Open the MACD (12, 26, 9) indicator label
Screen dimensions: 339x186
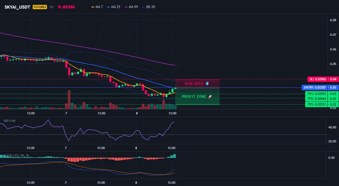17,155
